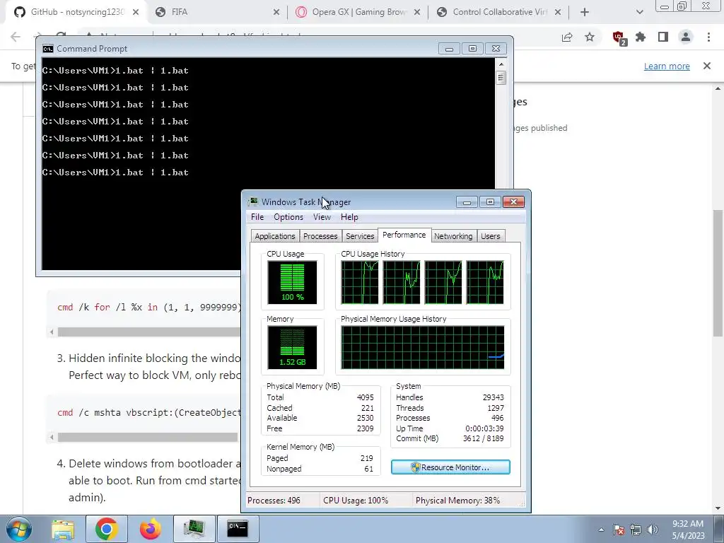
Task: Open the Chrome share page icon
Action: coord(567,37)
